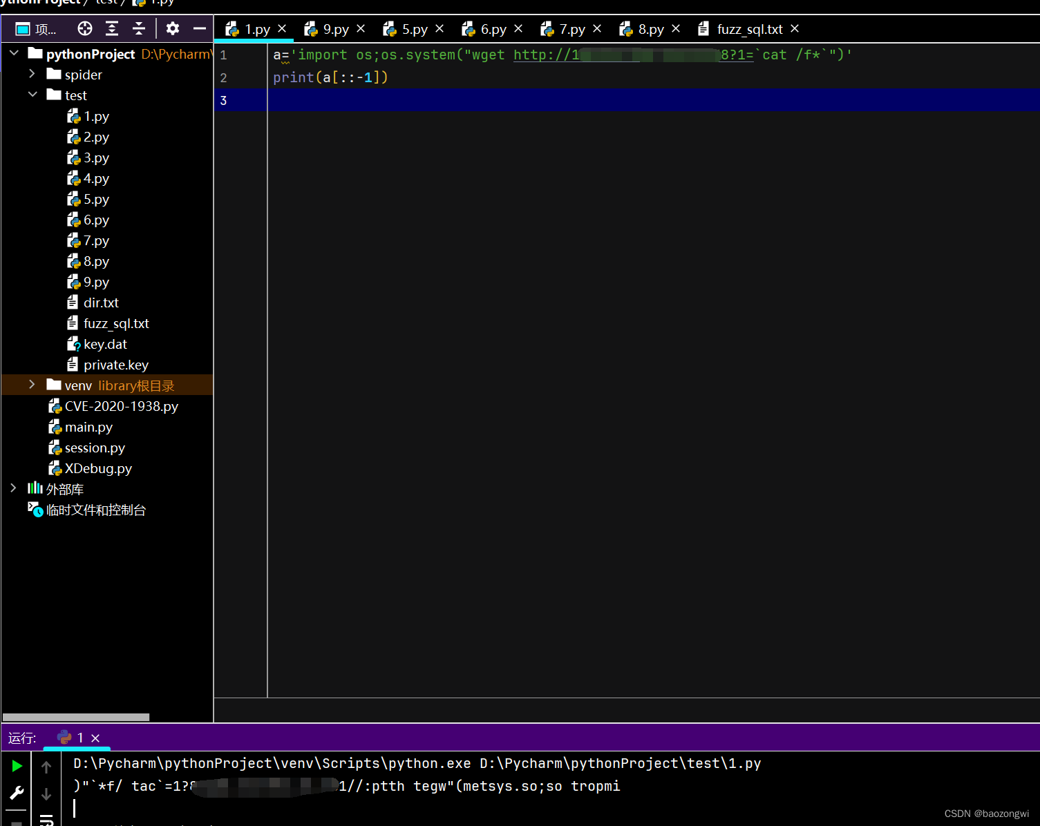Close the 7.py editor tab

(x=597, y=28)
